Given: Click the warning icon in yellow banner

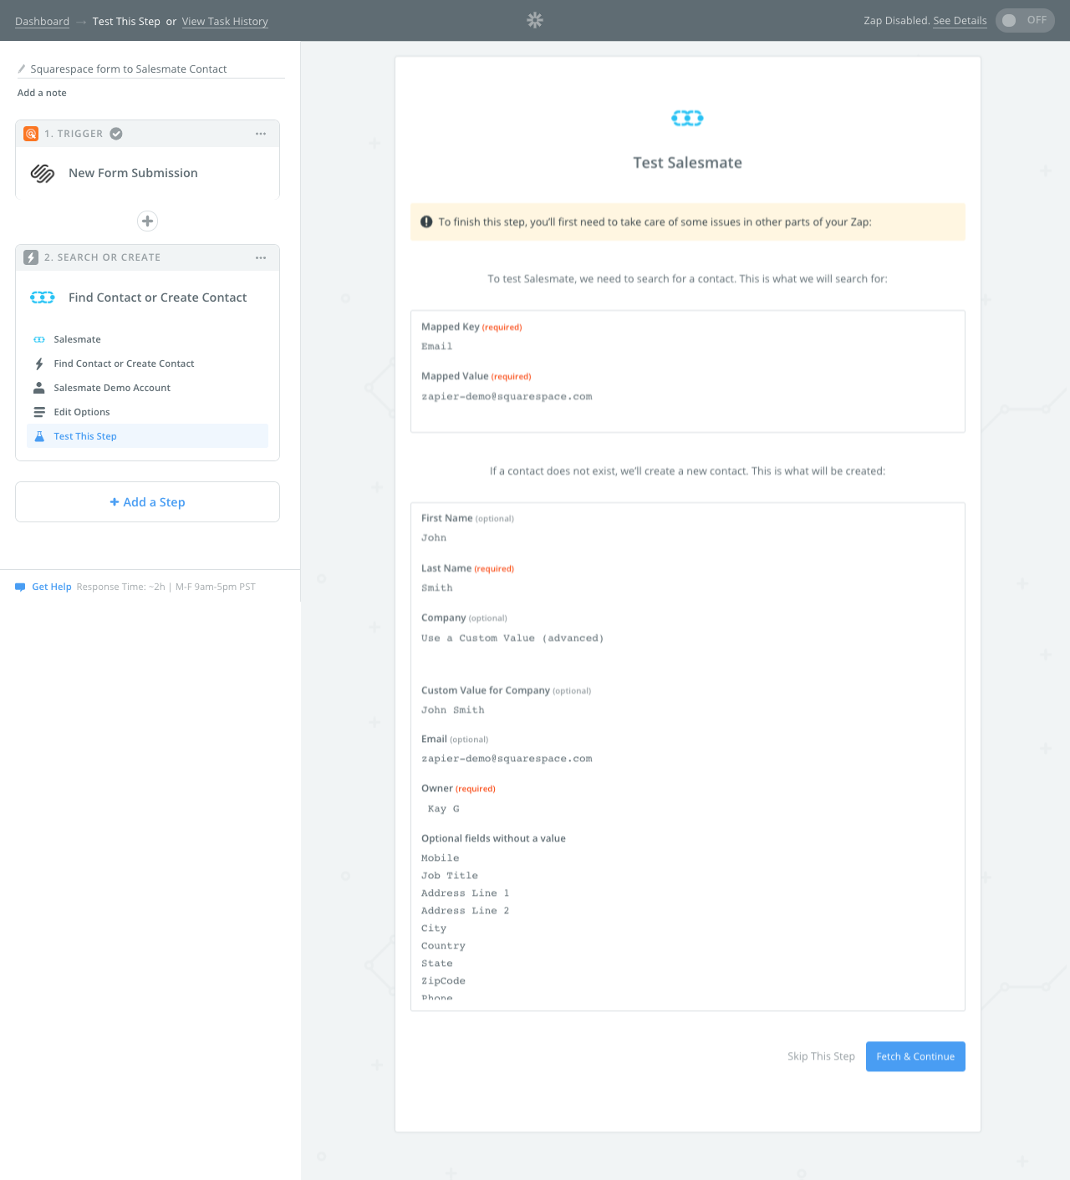Looking at the screenshot, I should click(x=426, y=221).
